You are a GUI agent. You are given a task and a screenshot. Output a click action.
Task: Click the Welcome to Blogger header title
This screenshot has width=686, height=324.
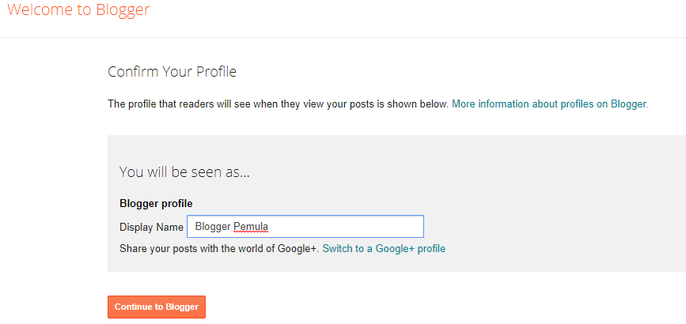click(x=75, y=10)
